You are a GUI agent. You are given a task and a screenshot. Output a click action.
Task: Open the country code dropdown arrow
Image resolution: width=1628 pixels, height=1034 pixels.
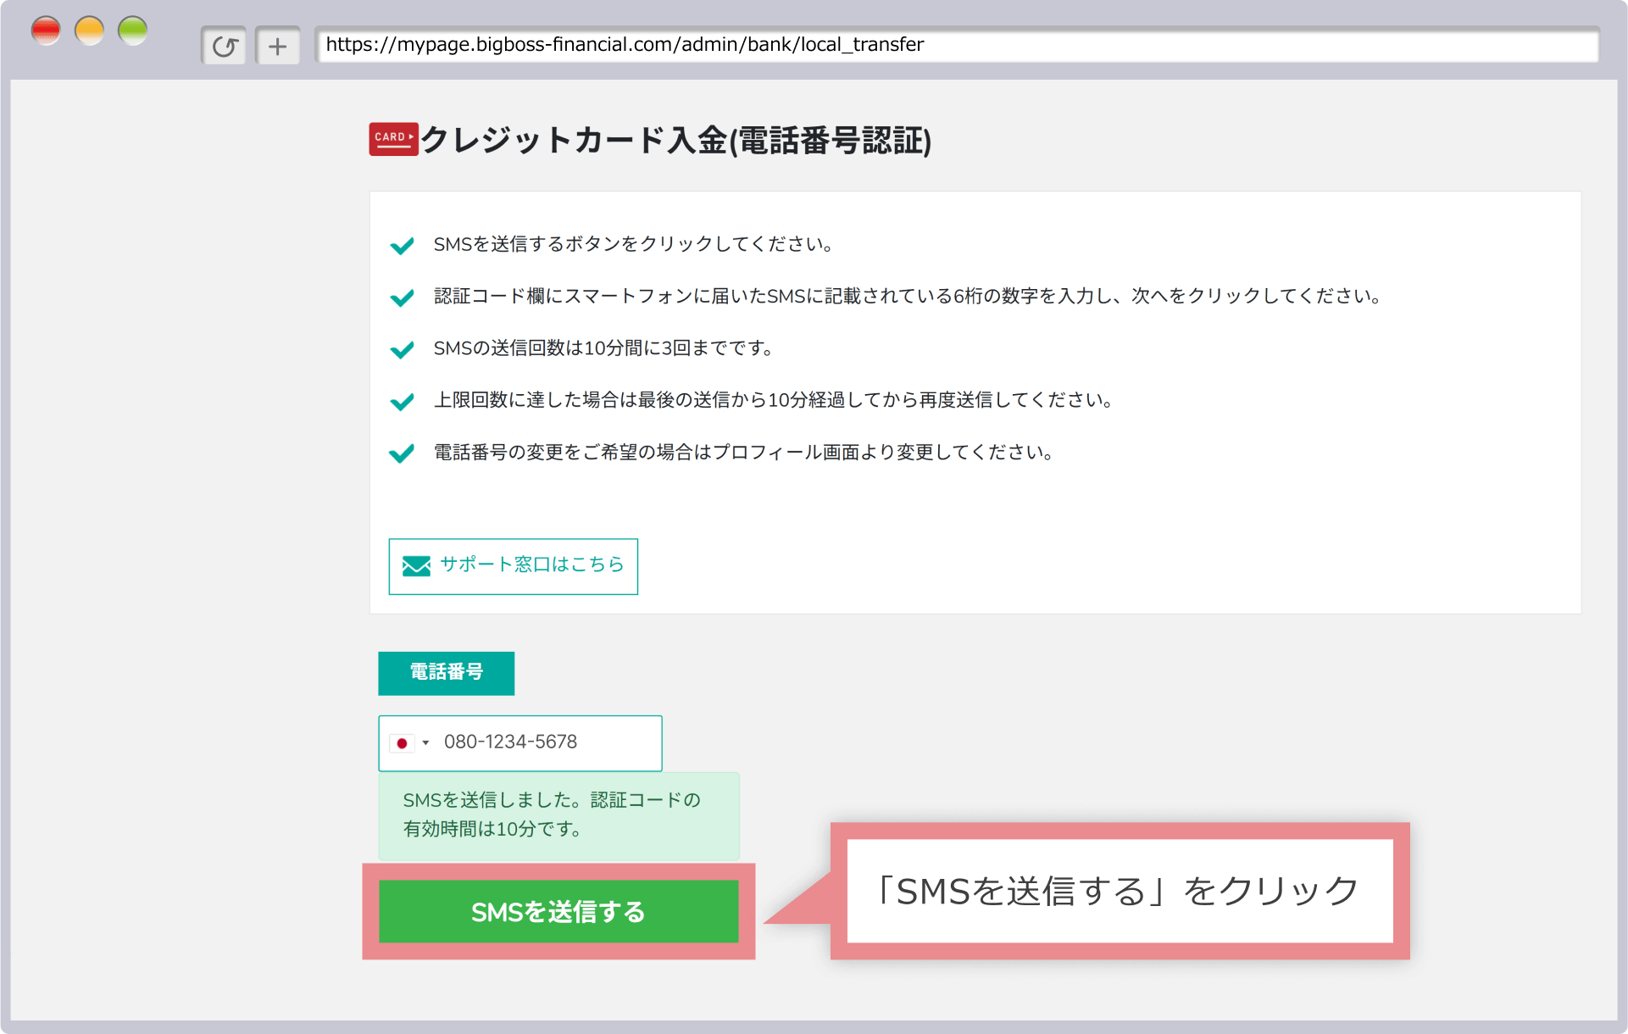pyautogui.click(x=425, y=743)
